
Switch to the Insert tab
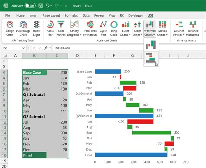click(33, 15)
